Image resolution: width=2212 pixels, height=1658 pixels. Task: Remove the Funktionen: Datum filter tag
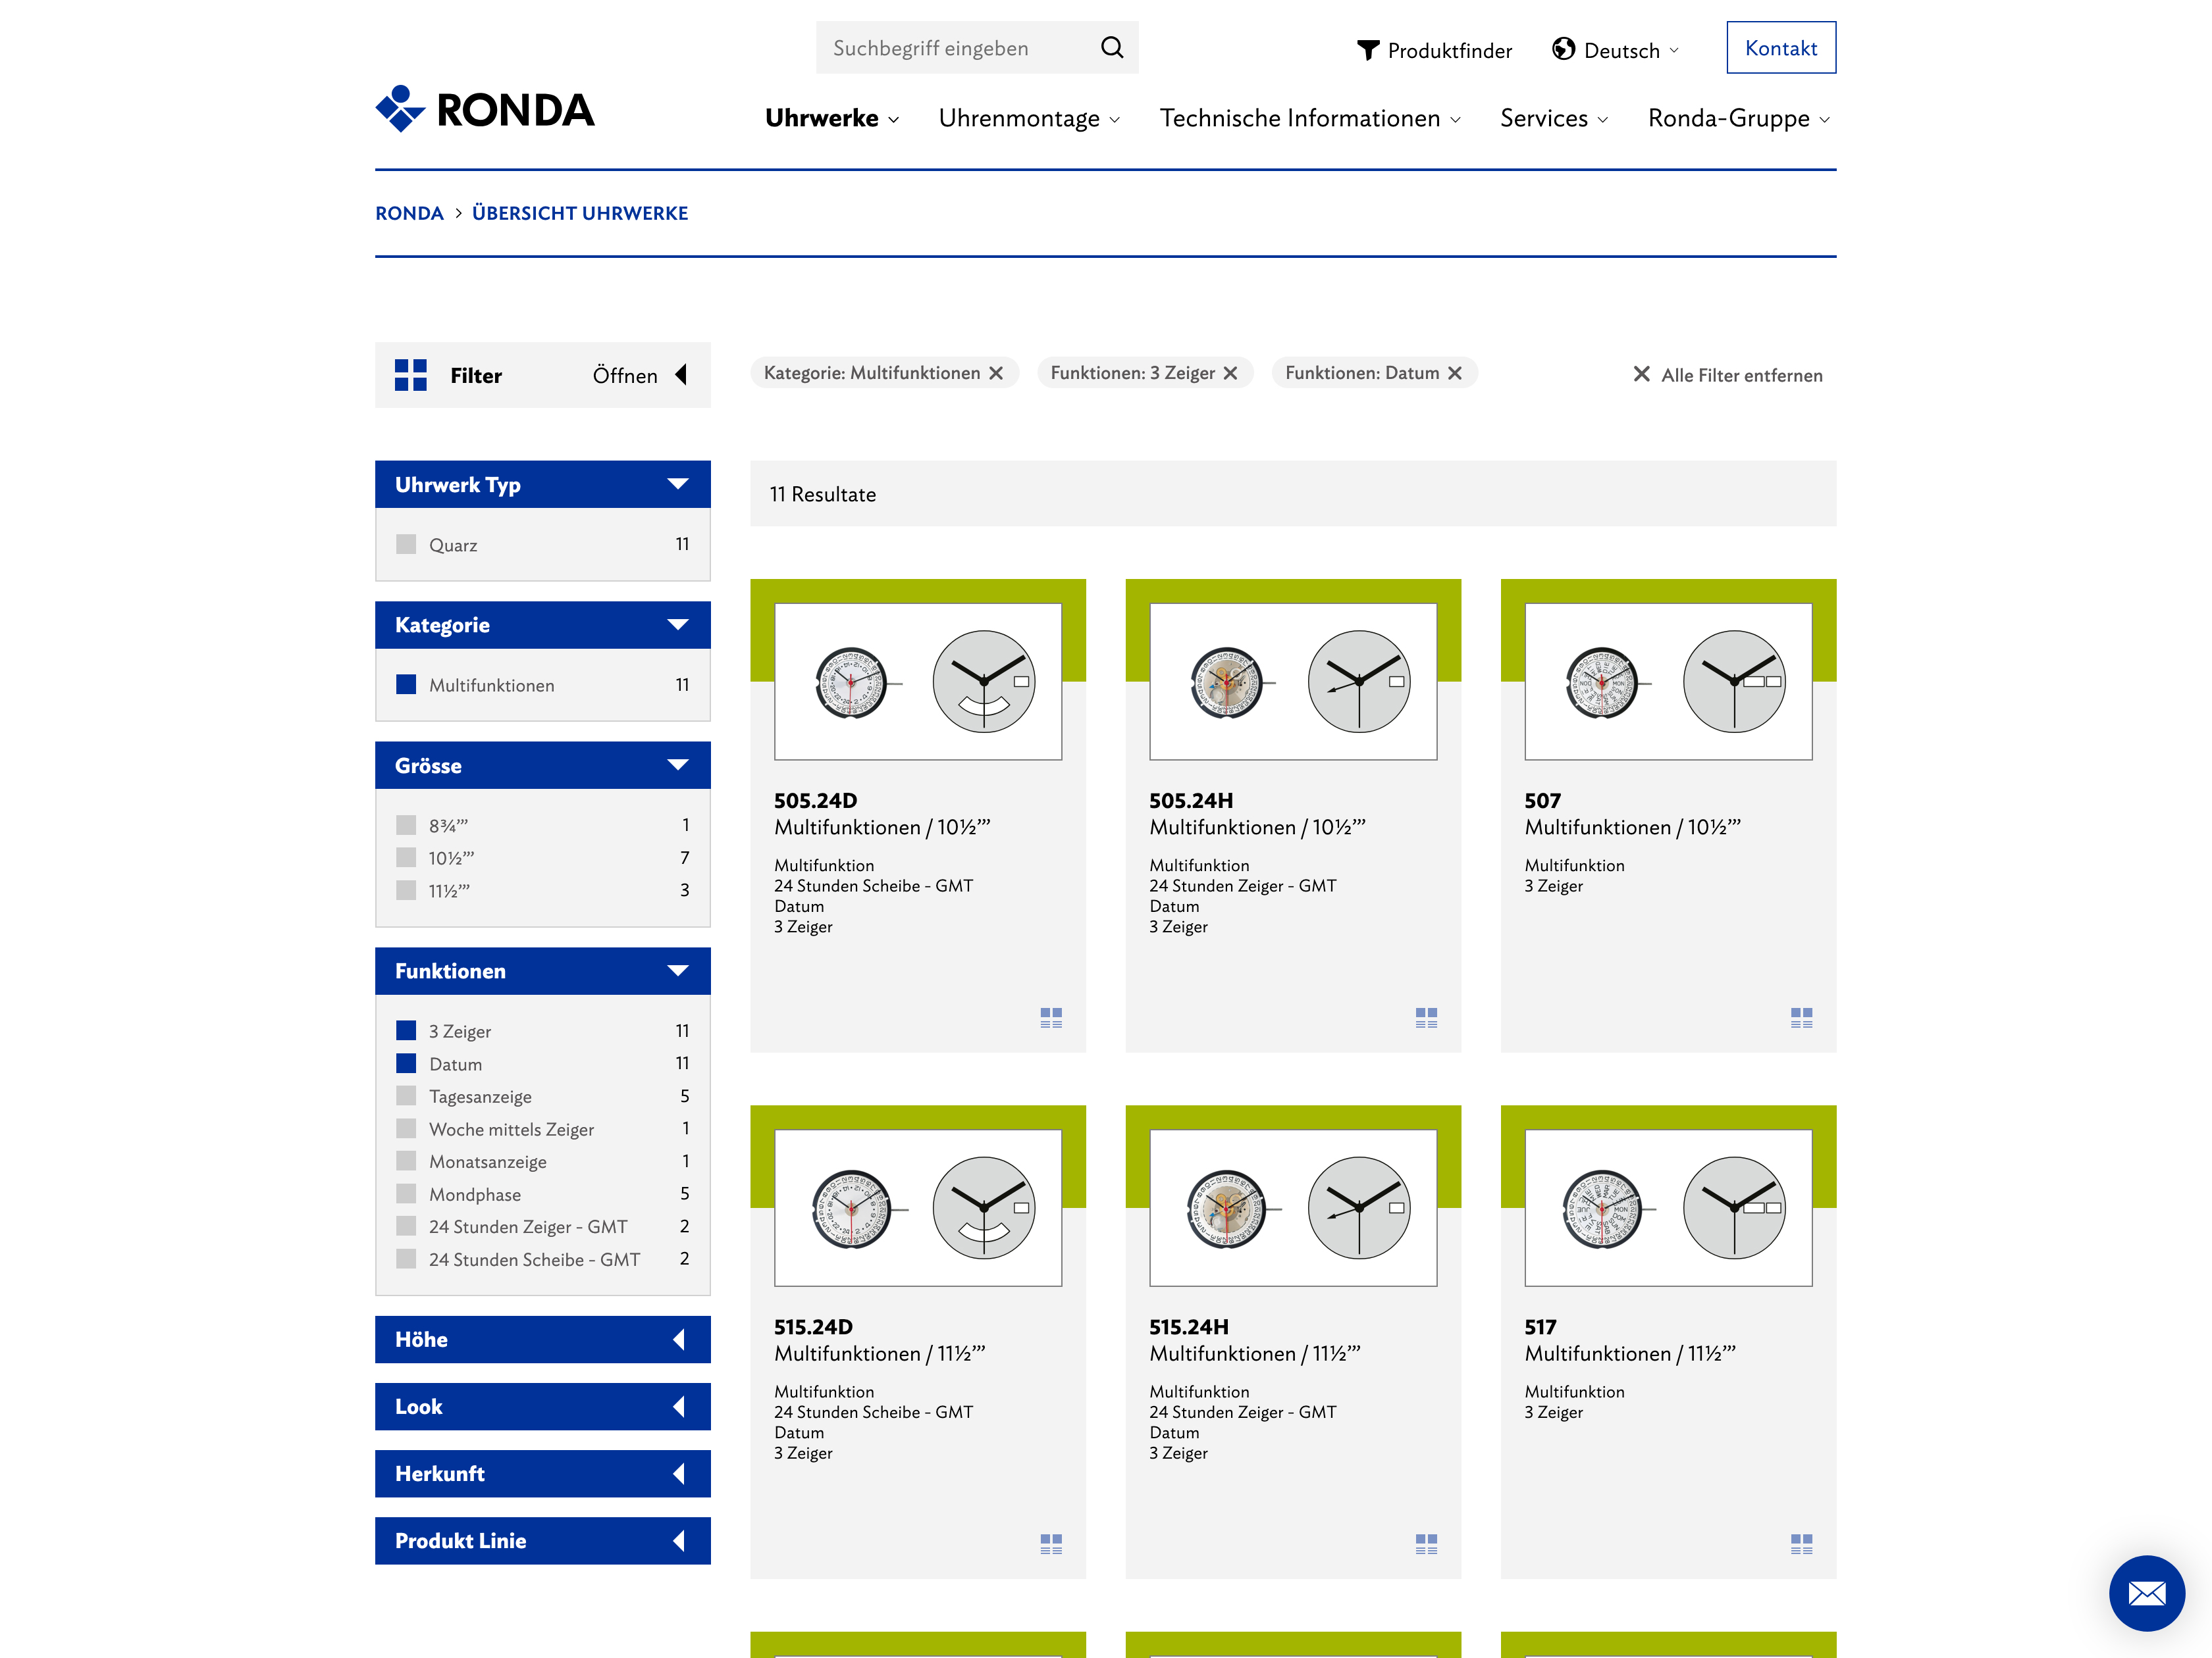1454,373
